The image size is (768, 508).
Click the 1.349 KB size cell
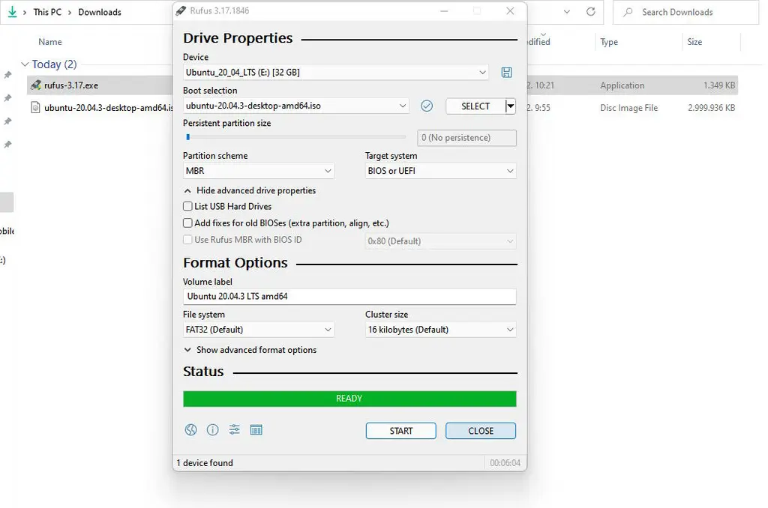pyautogui.click(x=719, y=85)
